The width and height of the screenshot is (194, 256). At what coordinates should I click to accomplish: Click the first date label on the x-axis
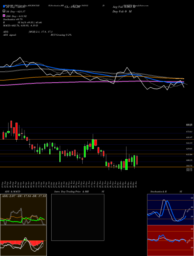coord(3,184)
